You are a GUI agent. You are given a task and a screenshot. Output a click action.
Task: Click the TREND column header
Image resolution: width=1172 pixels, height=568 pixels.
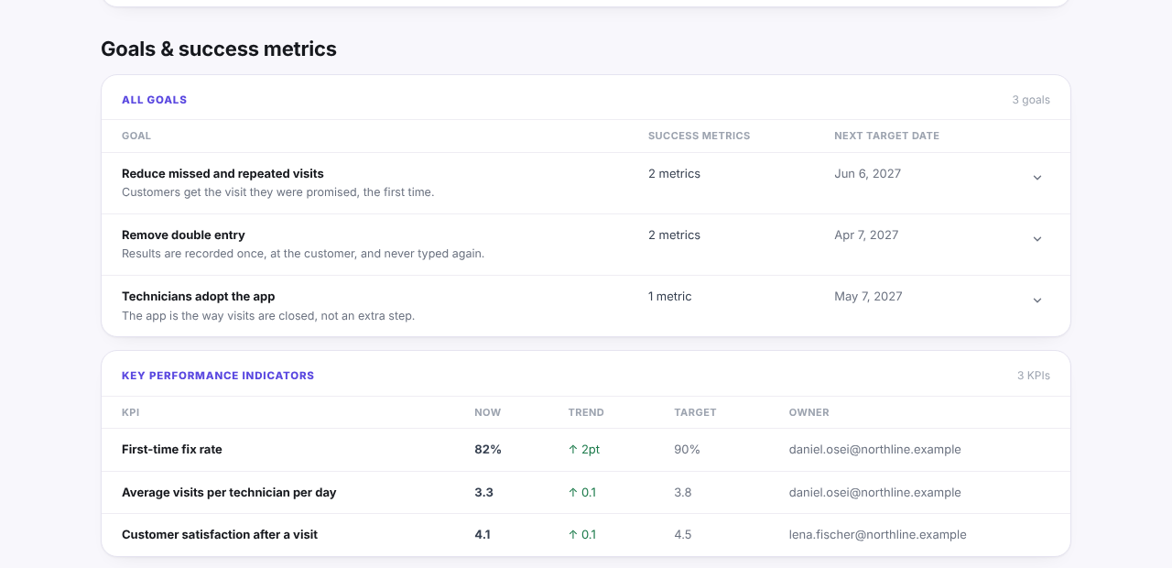click(586, 412)
